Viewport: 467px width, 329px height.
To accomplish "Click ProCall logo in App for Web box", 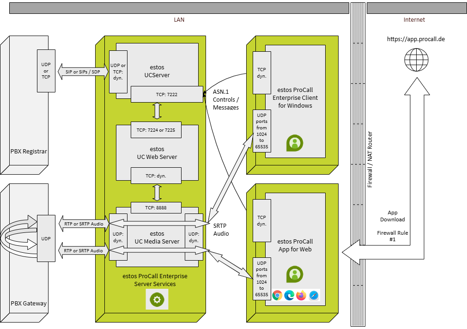I will tap(294, 274).
